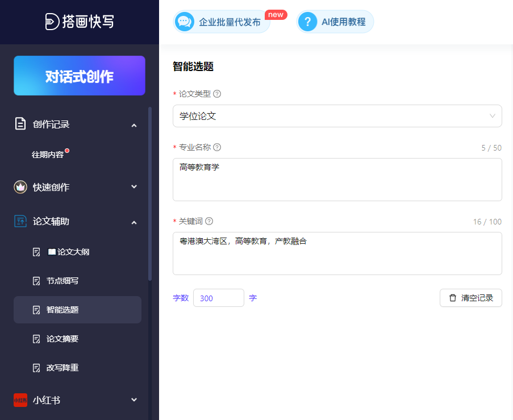The width and height of the screenshot is (513, 420).
Task: Open the 论文摘要 tool
Action: 62,338
